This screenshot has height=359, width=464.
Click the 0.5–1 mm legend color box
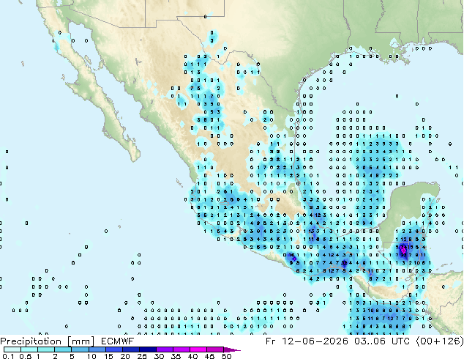pyautogui.click(x=29, y=349)
